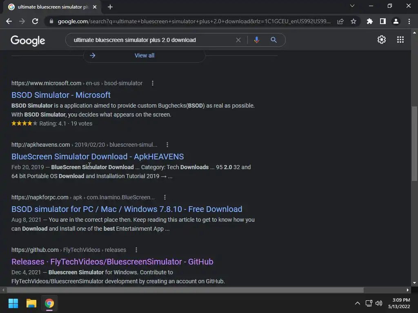Click the address bar URL
Screen dimensions: 418x313
coord(194,21)
